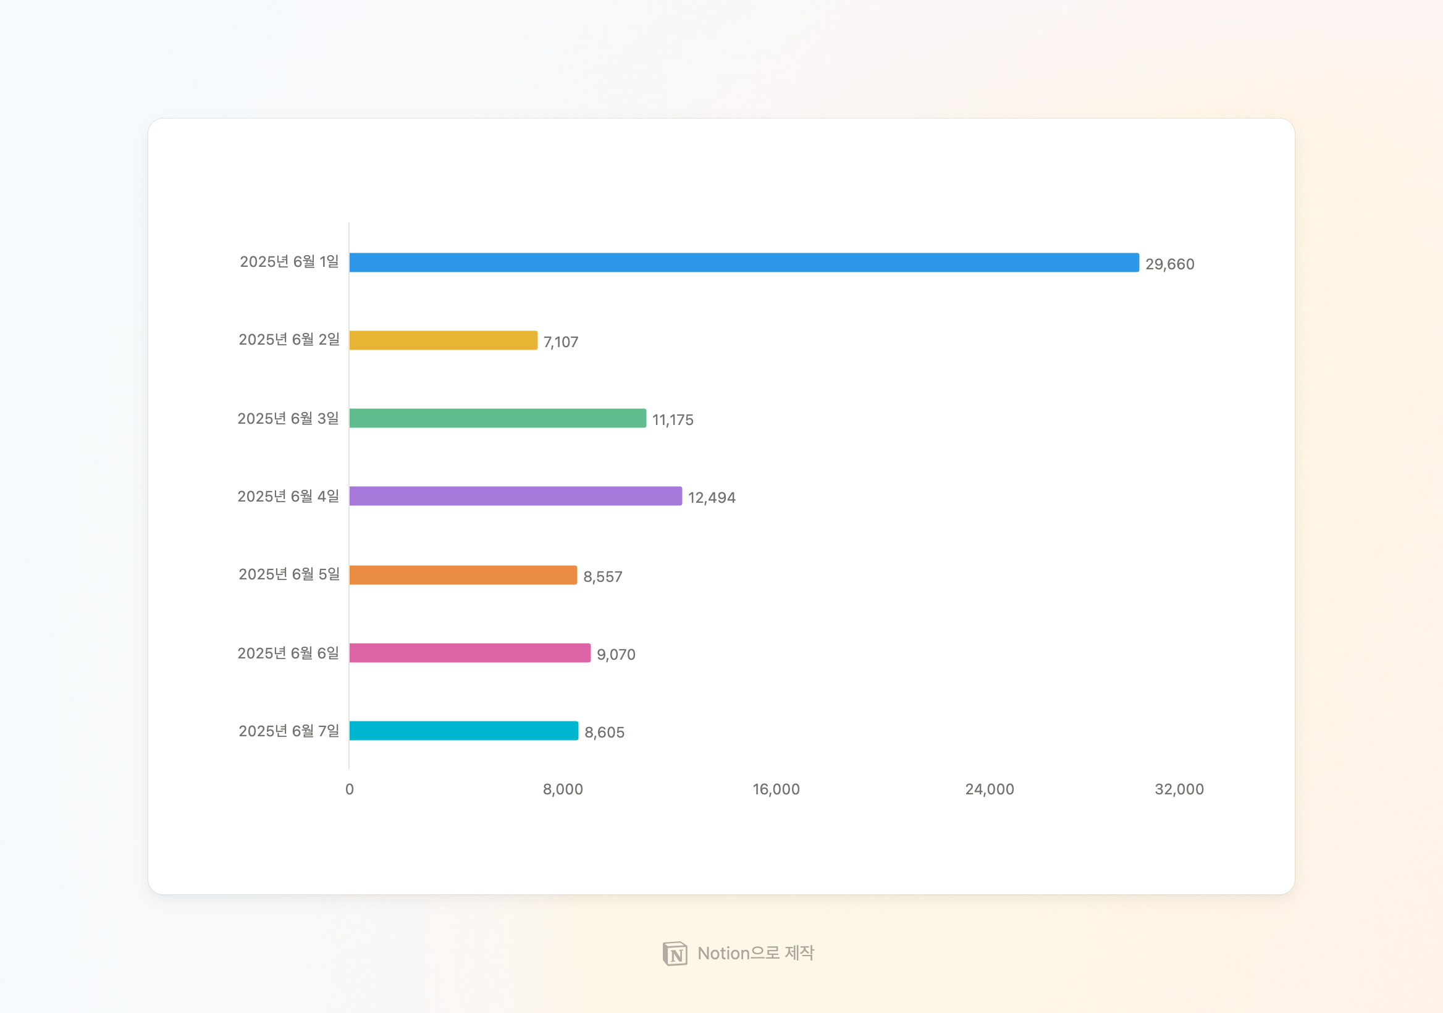Click the orange bar for 2025년 6월 5일
1443x1013 pixels.
tap(463, 575)
